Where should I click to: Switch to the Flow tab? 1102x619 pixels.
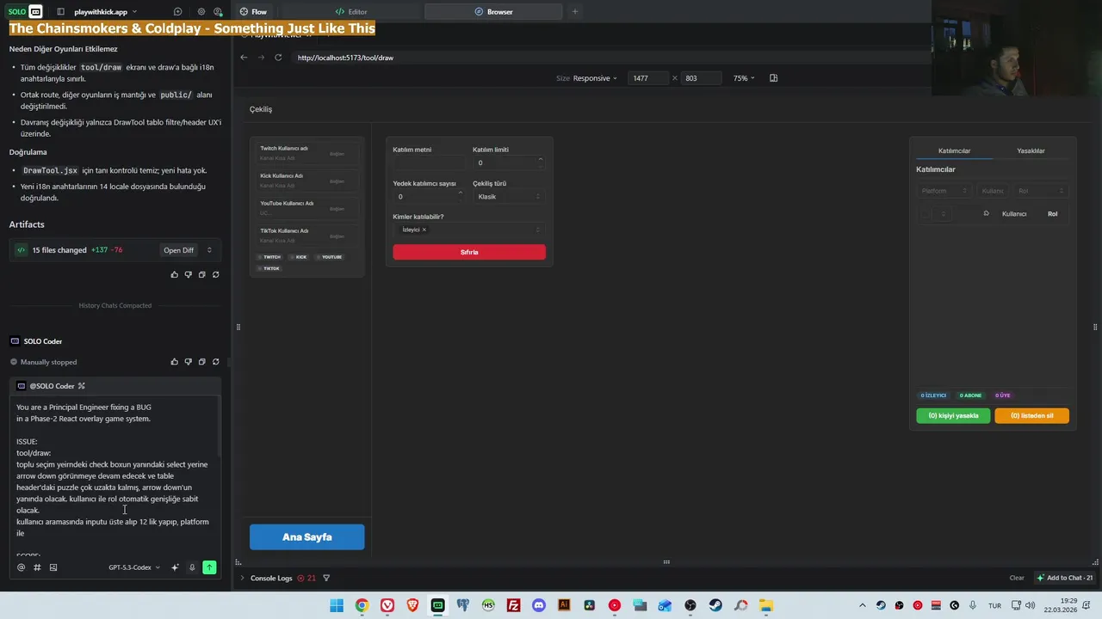click(253, 12)
